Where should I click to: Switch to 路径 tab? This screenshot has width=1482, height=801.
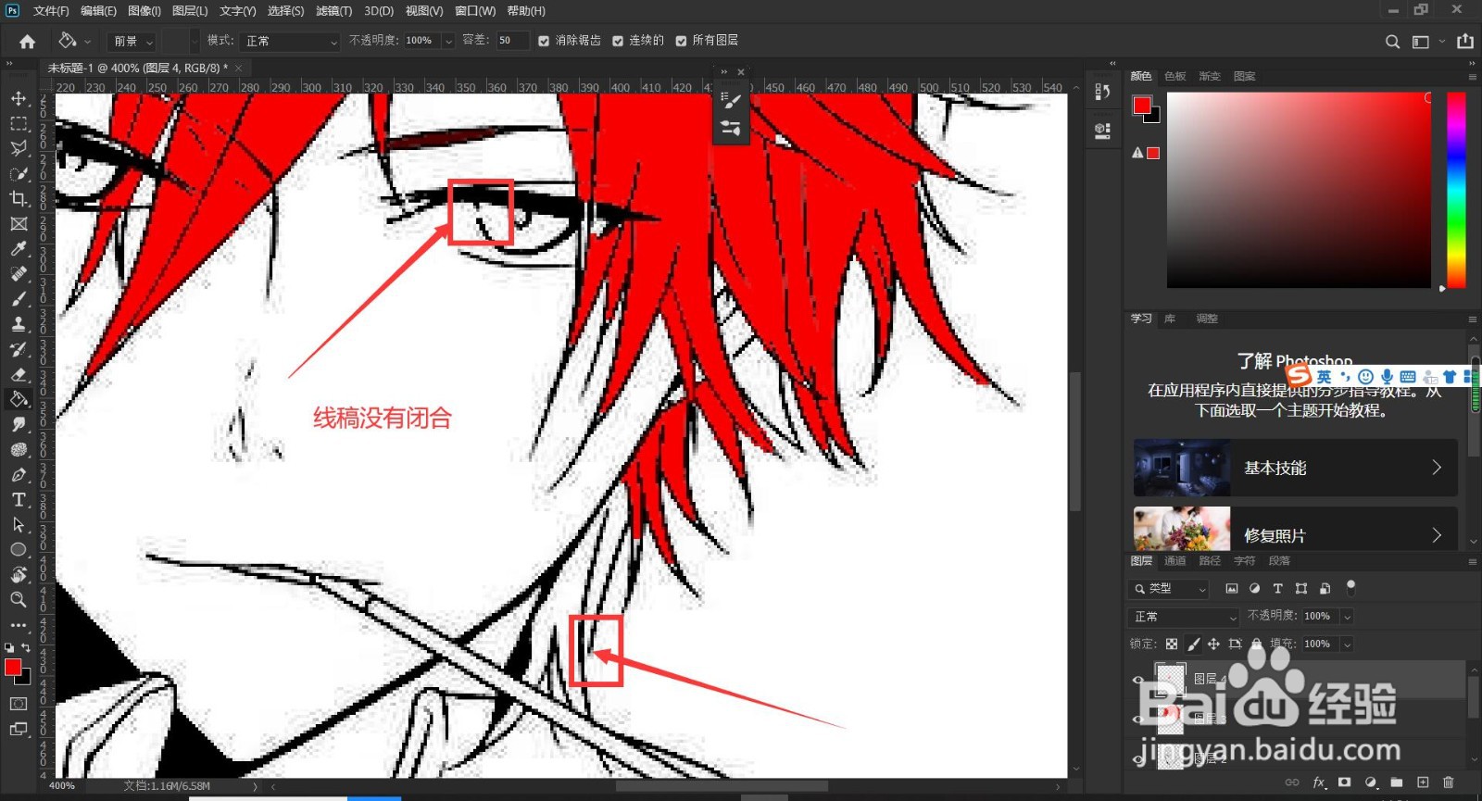click(1210, 561)
